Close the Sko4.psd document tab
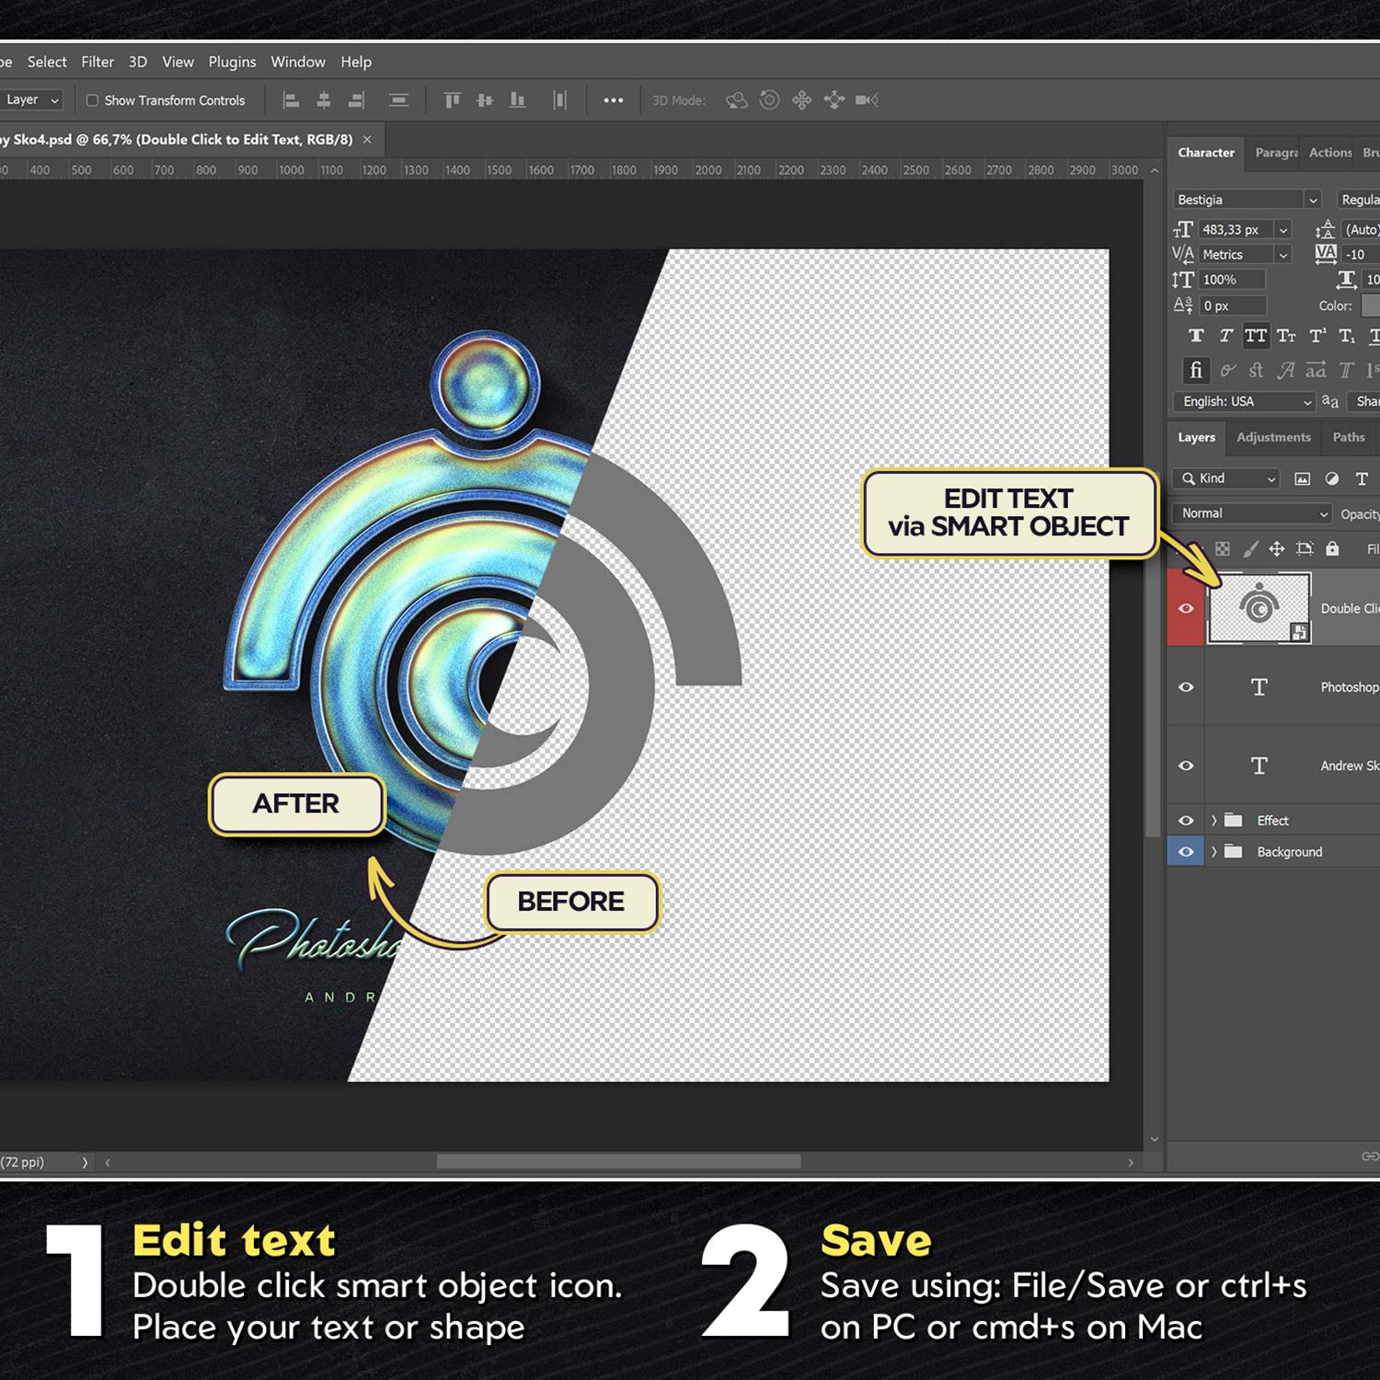 [367, 140]
